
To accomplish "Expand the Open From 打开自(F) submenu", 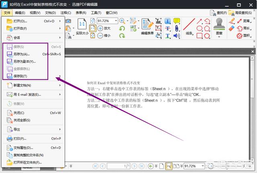I will (x=60, y=28).
